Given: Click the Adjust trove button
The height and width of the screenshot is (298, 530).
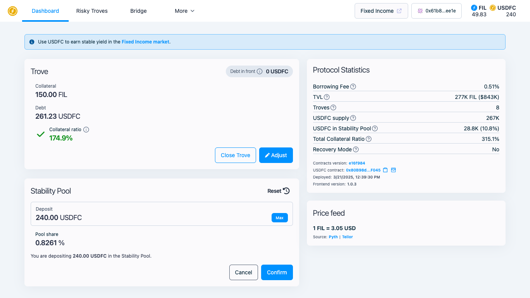Looking at the screenshot, I should pos(276,155).
